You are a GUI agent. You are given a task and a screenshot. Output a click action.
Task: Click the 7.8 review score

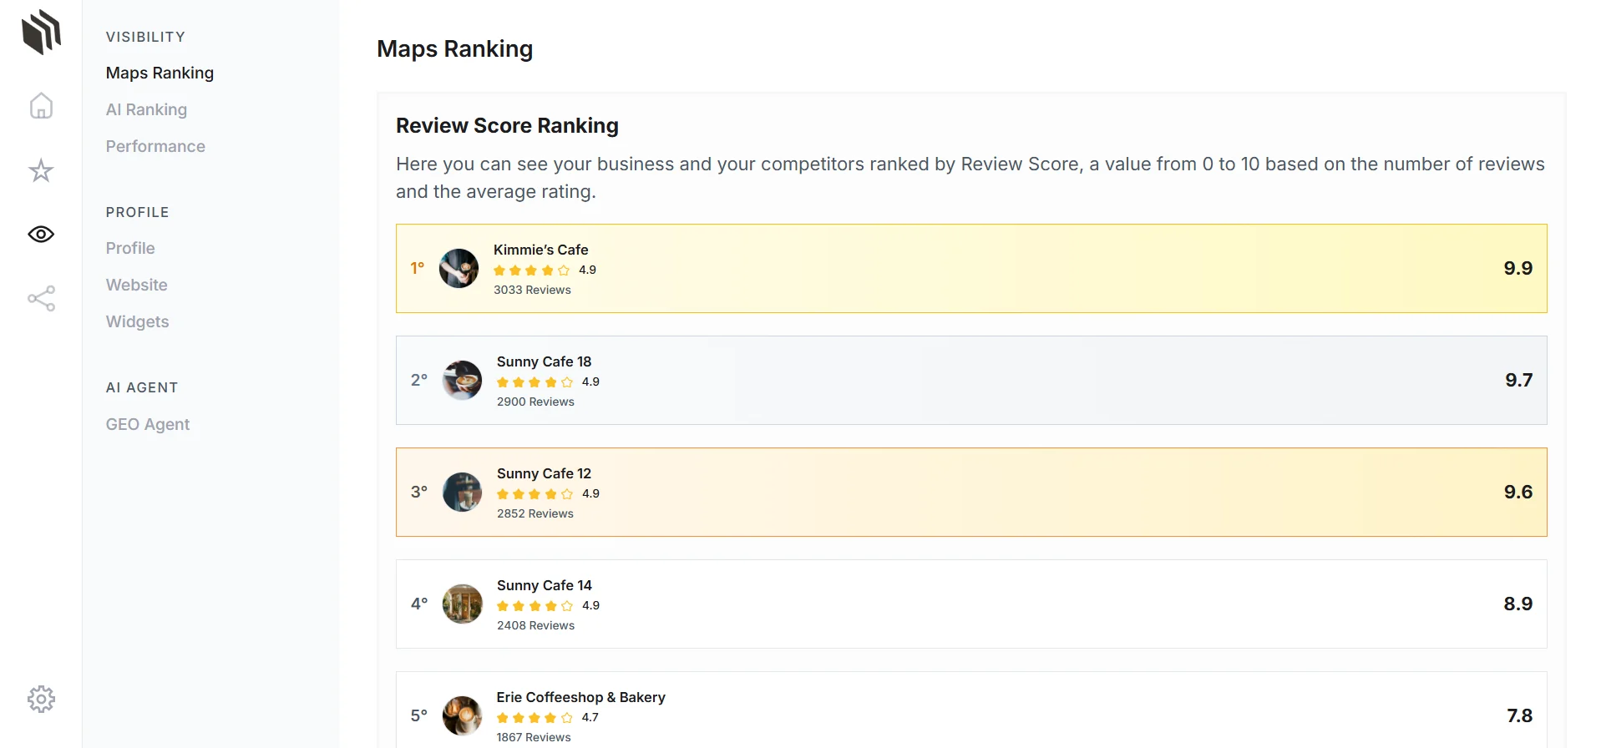pos(1519,715)
